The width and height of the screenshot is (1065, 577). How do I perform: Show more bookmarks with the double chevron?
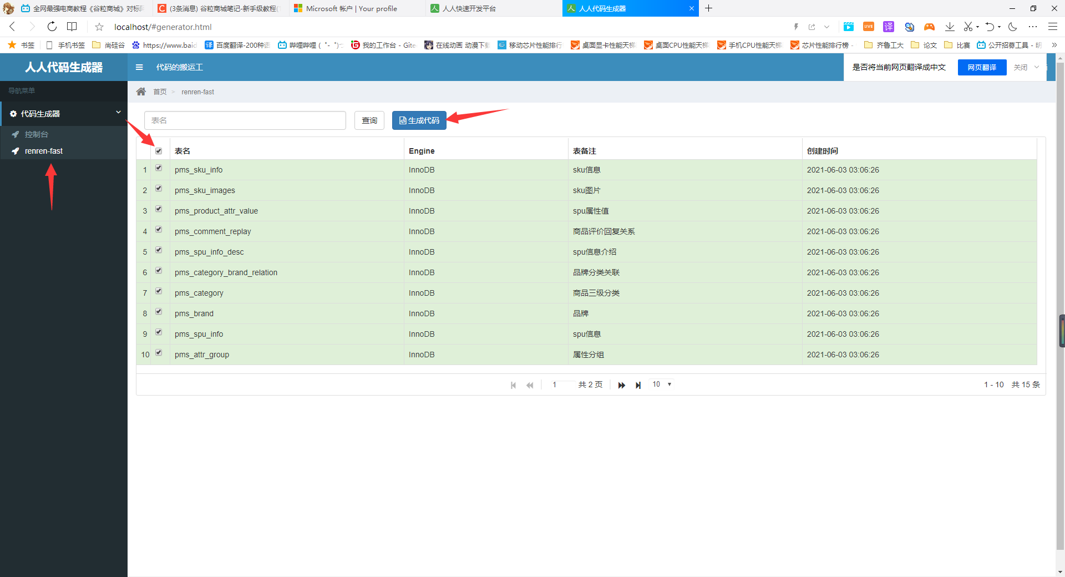[x=1054, y=45]
